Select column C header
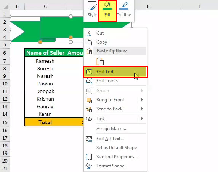Image resolution: width=218 pixels, height=172 pixels. 45,6
